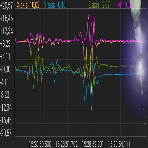Click the 15:28:51.702 time label
The image size is (148, 148).
pyautogui.click(x=66, y=144)
